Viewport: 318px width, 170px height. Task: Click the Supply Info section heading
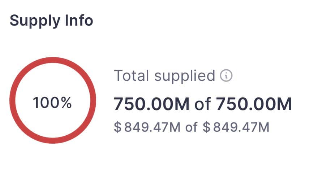(51, 21)
